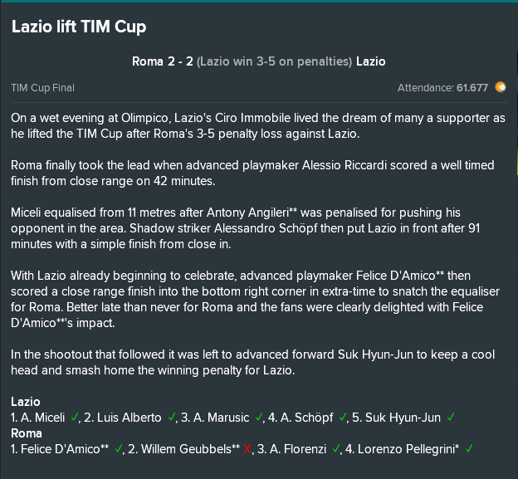Click Lazio team name in scoreline
The image size is (518, 479).
pos(371,61)
